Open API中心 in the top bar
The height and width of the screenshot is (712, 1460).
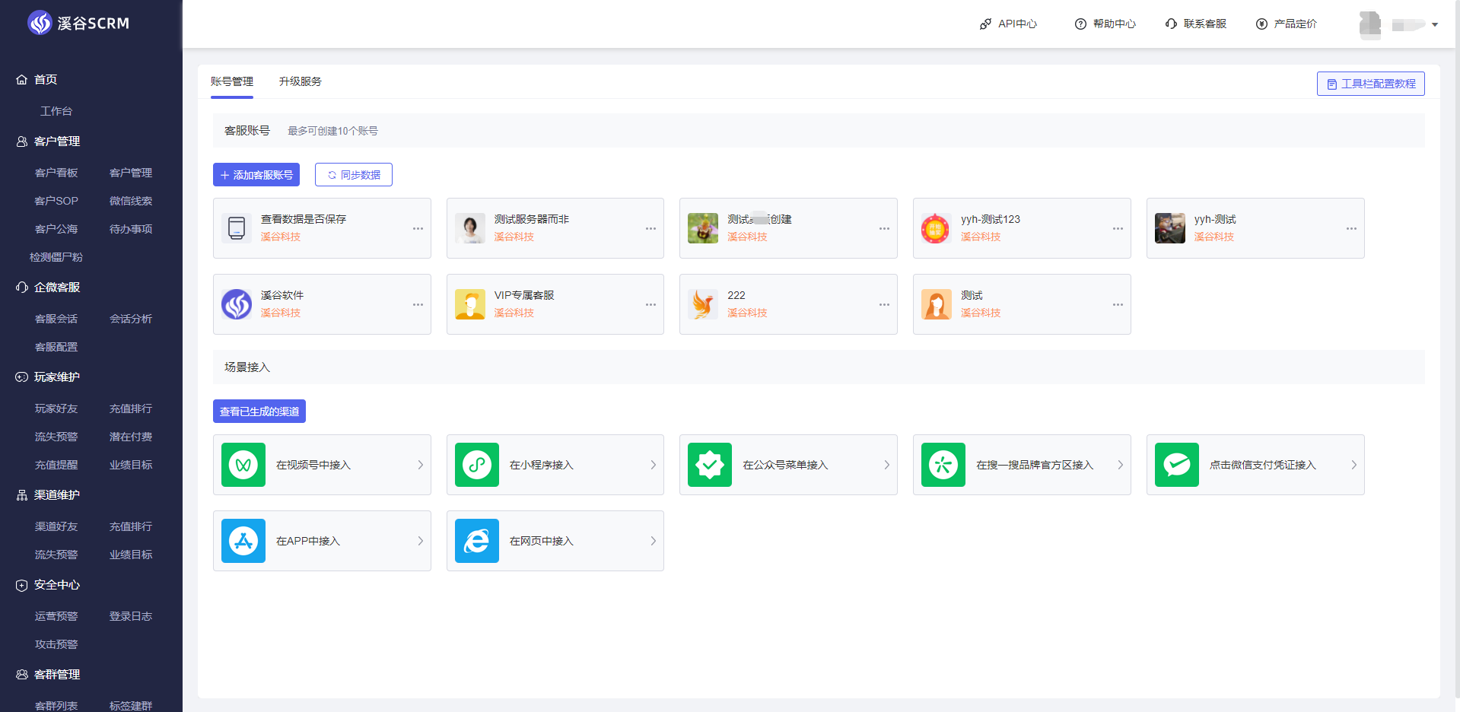point(1008,24)
